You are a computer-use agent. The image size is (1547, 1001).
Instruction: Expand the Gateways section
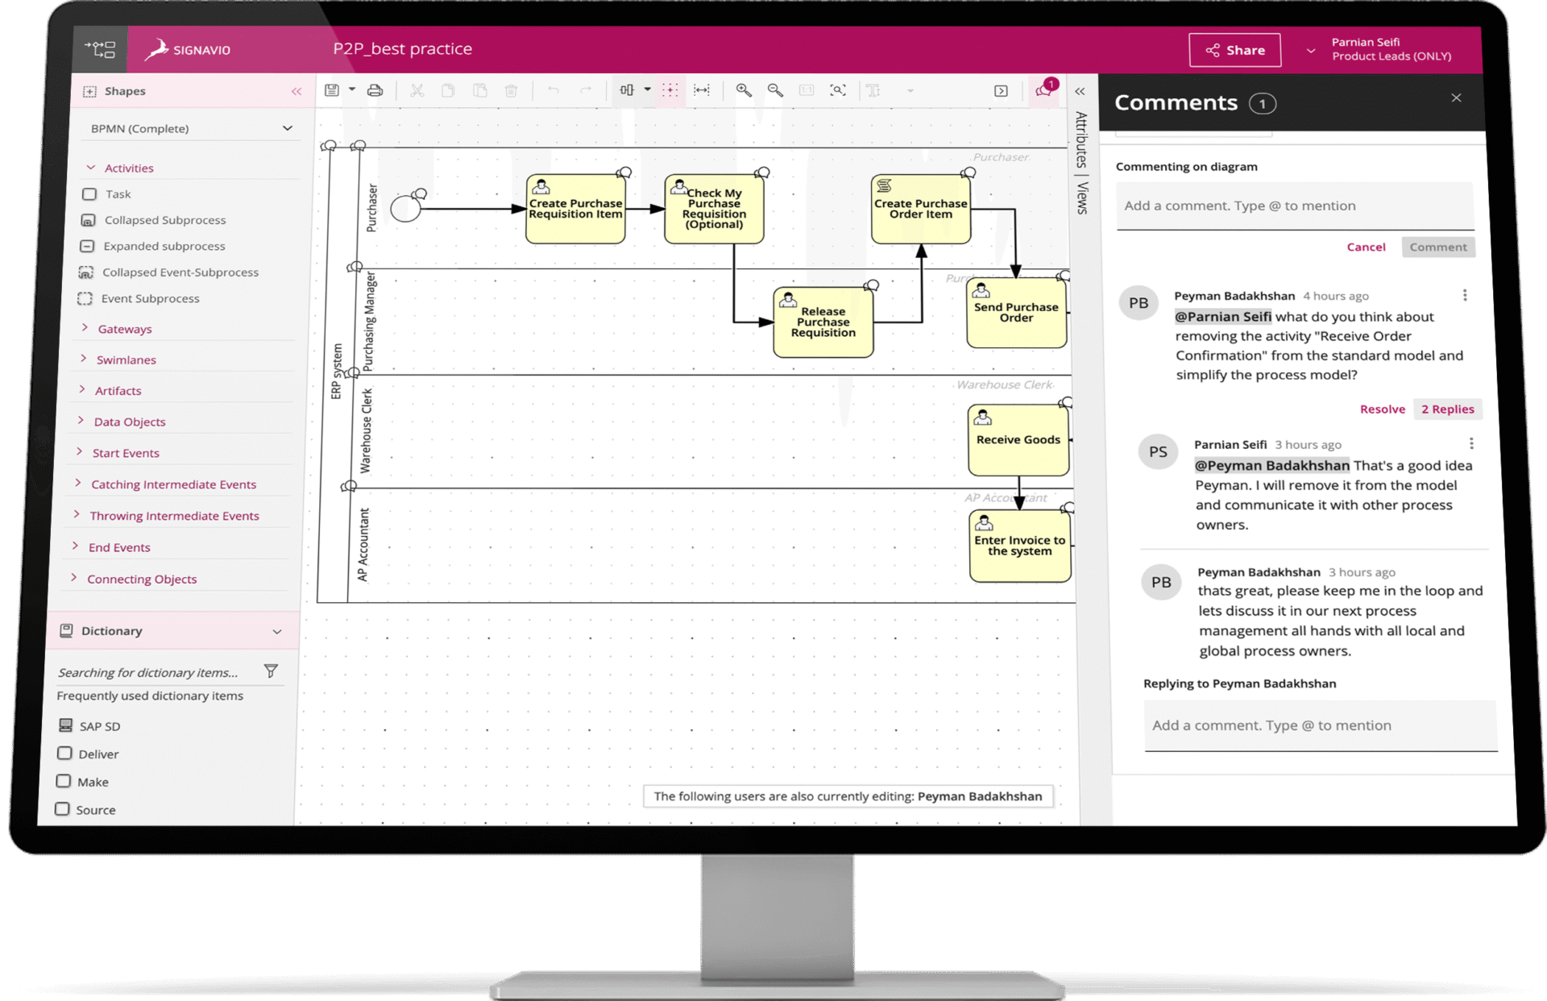(x=125, y=328)
